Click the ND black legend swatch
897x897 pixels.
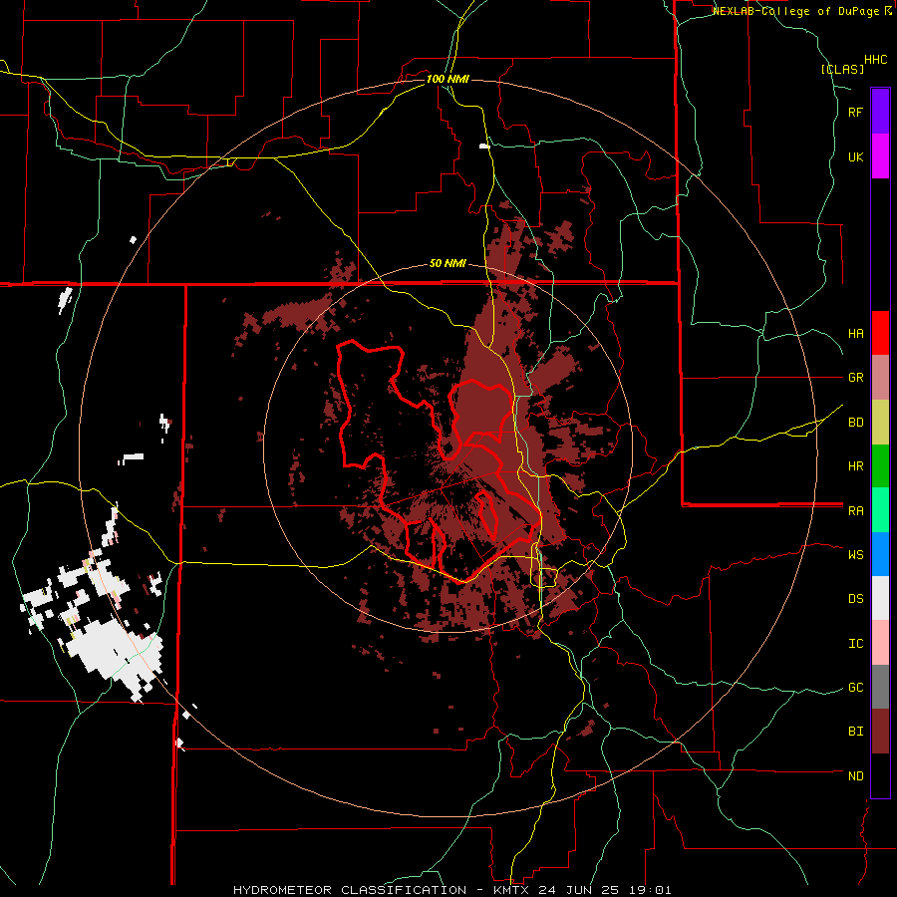(880, 775)
